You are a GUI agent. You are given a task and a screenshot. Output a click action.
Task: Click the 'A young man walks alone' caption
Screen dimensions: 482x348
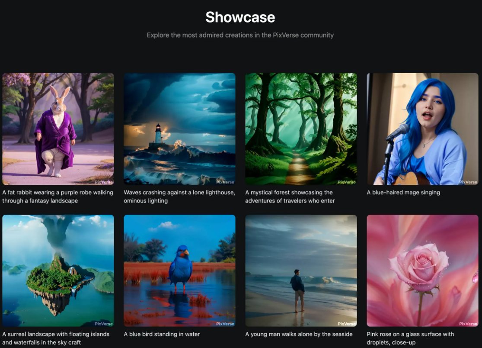coord(299,334)
